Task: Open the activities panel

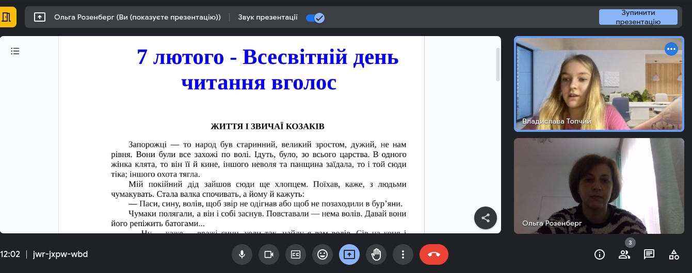Action: [674, 254]
